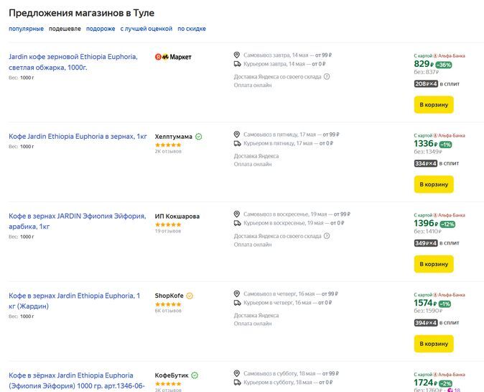
Task: Click the star rating for ShopKofe
Action: tap(168, 304)
